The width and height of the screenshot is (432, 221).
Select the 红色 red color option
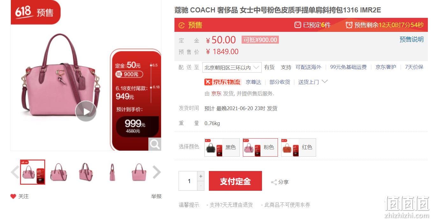point(298,147)
